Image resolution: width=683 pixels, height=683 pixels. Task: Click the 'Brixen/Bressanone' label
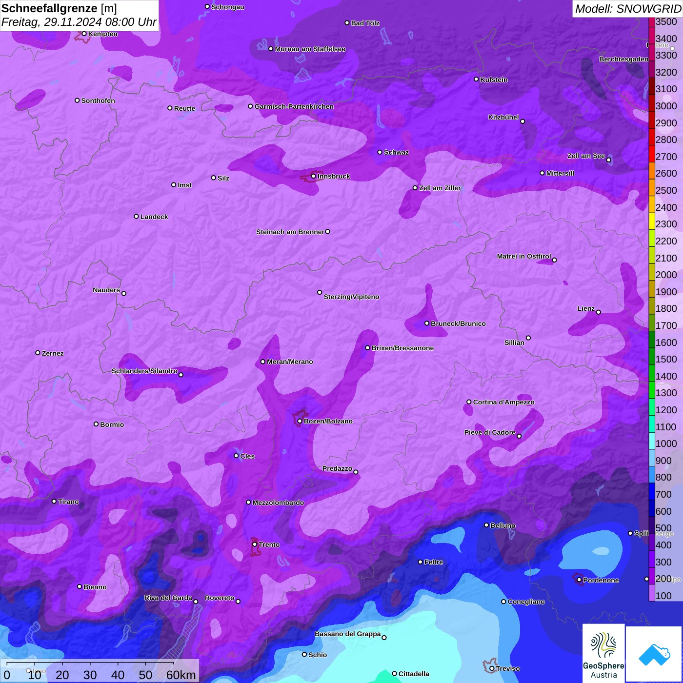tap(402, 348)
